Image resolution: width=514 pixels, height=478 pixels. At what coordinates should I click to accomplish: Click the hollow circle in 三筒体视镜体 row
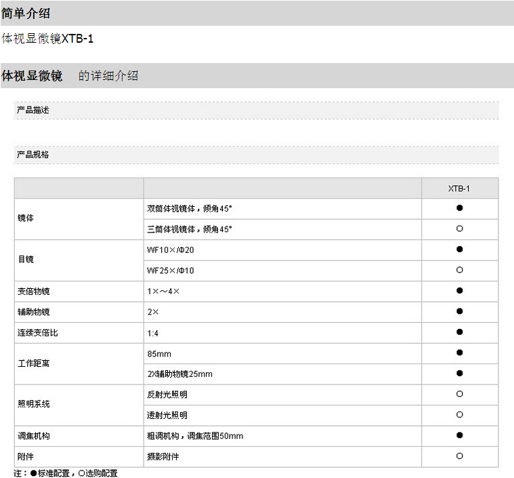(460, 228)
